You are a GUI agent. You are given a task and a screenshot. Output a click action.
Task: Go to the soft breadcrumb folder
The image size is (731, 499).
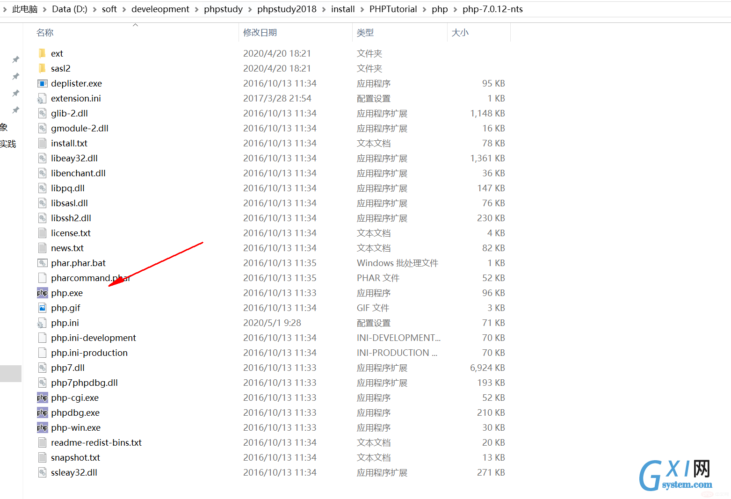click(109, 9)
